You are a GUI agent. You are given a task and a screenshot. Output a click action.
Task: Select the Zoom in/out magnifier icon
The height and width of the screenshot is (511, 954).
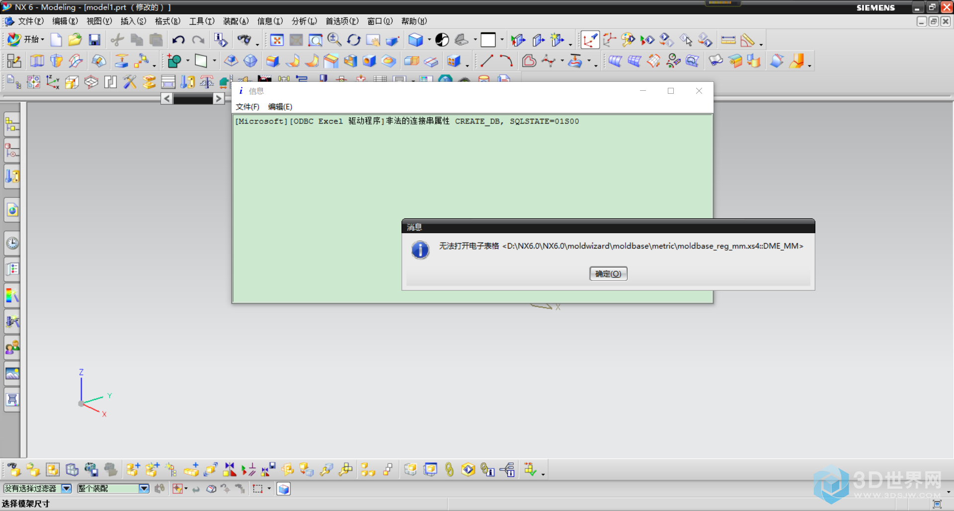(x=334, y=40)
